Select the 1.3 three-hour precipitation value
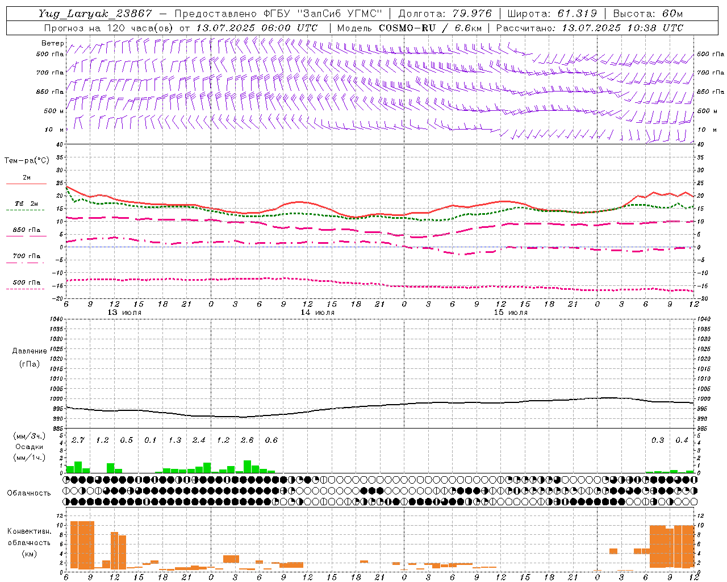This screenshot has height=582, width=727. tap(175, 440)
